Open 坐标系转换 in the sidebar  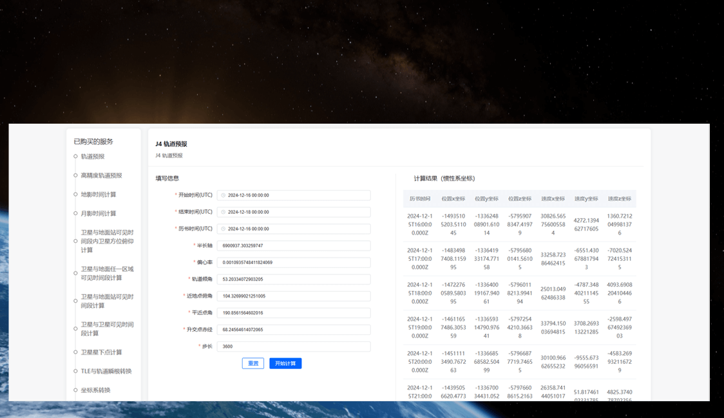coord(95,390)
